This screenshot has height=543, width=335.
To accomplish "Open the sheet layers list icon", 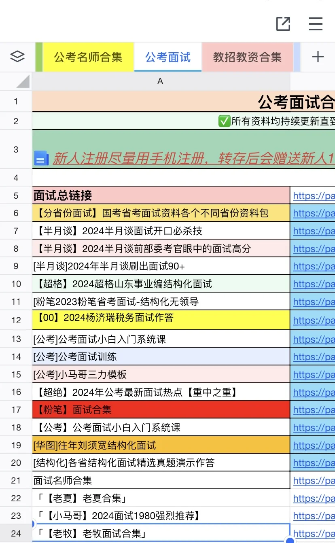I will (x=17, y=56).
